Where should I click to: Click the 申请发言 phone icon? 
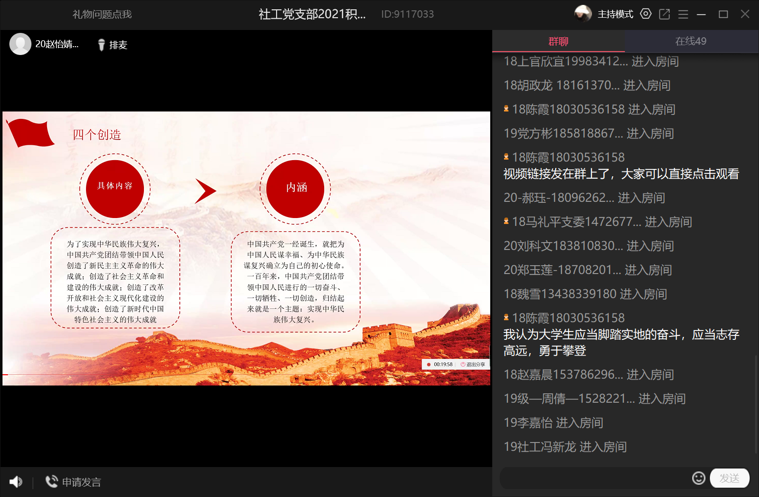52,481
